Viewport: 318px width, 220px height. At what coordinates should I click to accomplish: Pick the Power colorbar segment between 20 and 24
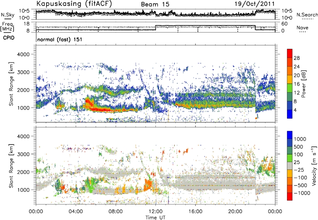[x=290, y=71]
